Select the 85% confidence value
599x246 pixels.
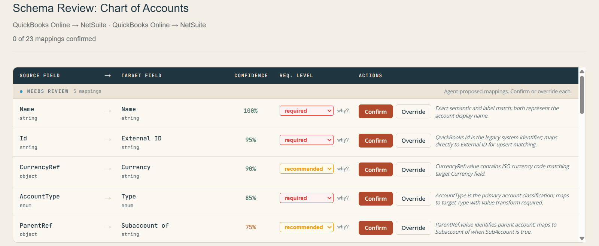(250, 198)
